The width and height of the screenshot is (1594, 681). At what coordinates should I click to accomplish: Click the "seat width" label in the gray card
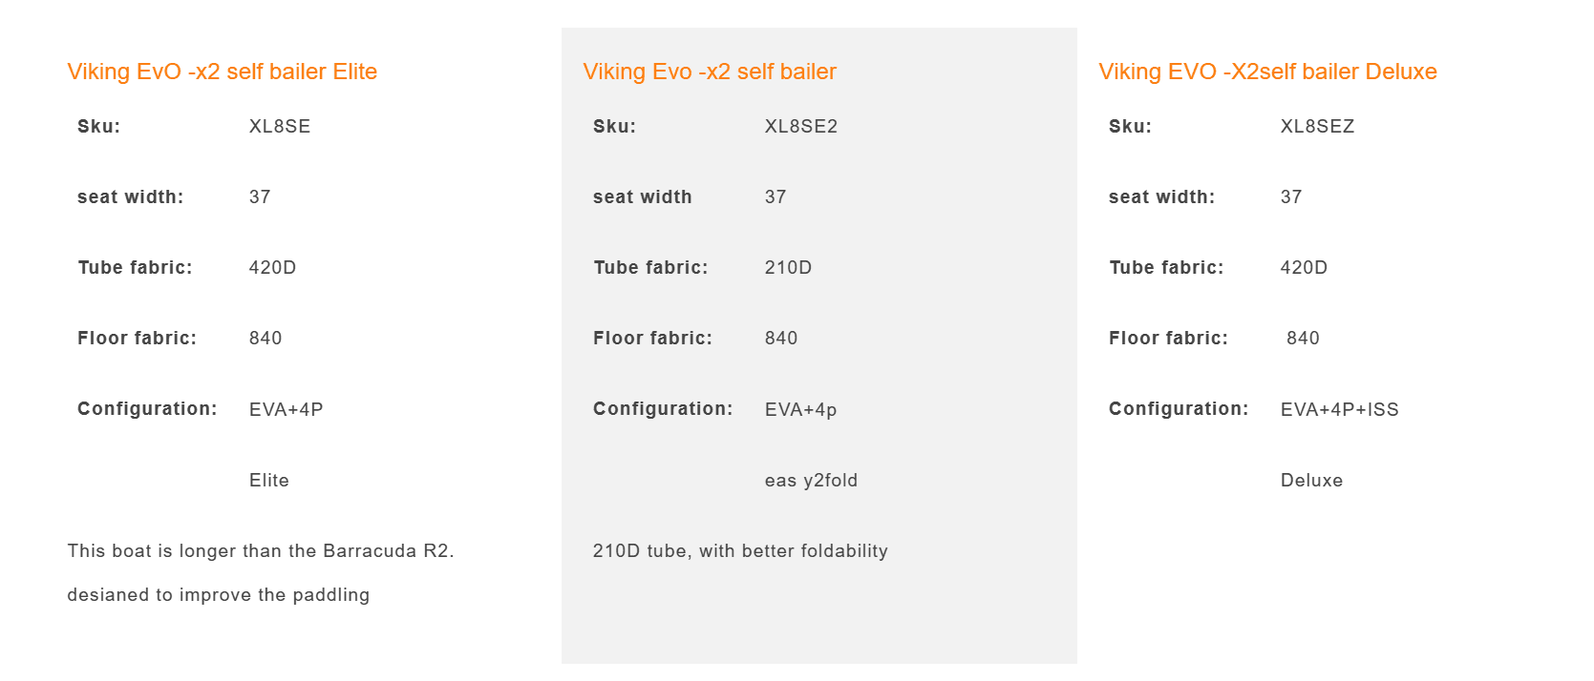[642, 196]
